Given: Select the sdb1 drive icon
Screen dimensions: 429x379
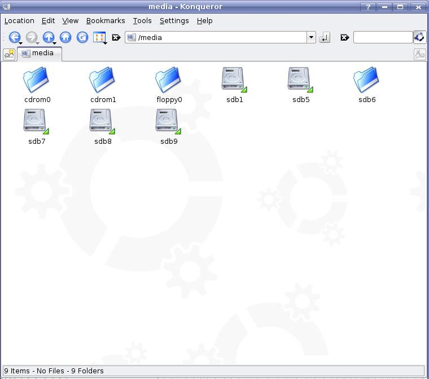Looking at the screenshot, I should tap(234, 80).
